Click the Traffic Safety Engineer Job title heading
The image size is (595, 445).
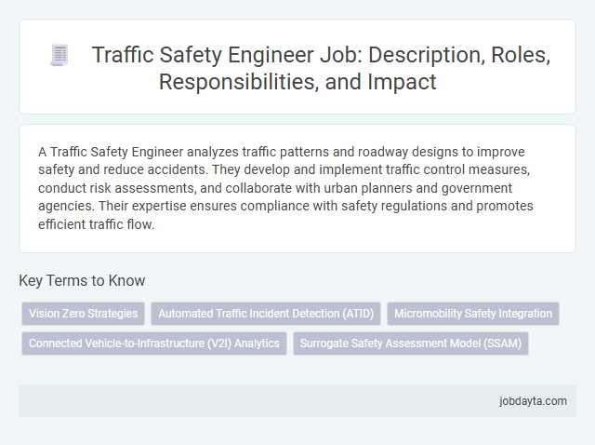(321, 68)
